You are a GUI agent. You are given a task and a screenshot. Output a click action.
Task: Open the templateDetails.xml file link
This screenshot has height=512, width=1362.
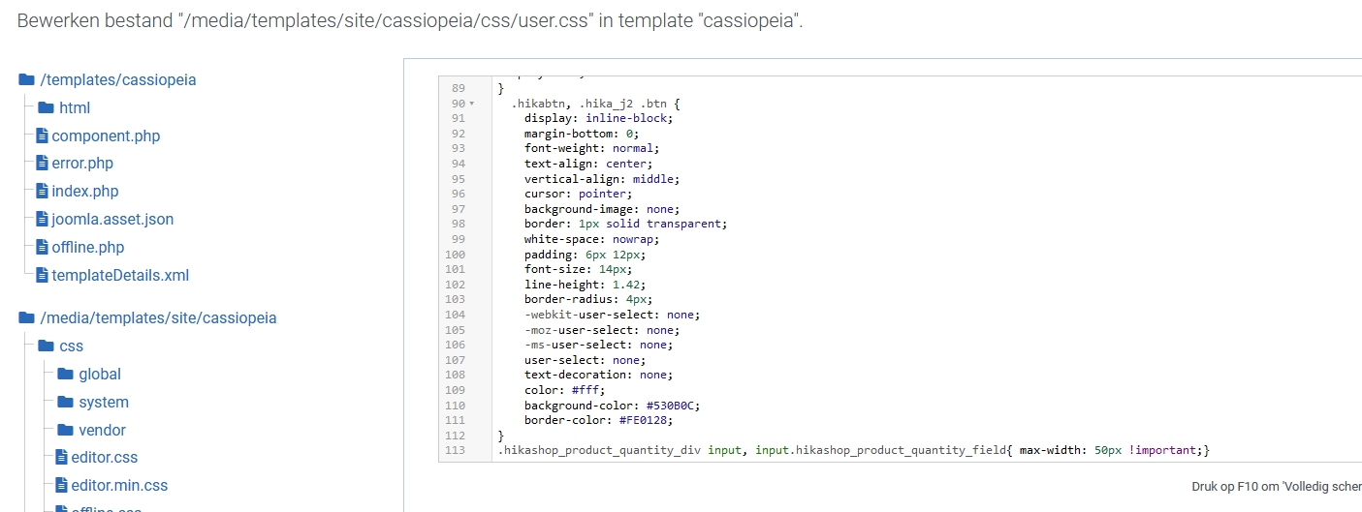point(120,275)
